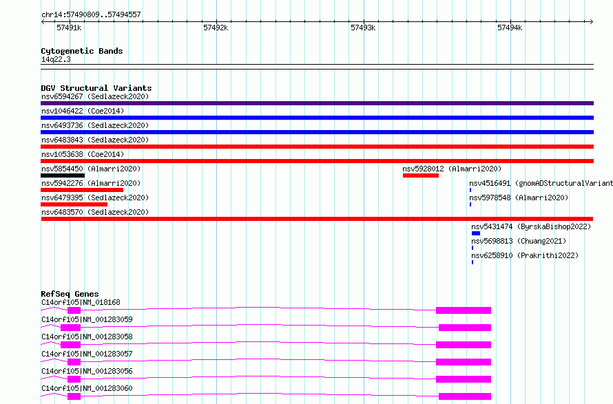
Task: Click the nsv5431474 small blue bar
Action: 476,233
